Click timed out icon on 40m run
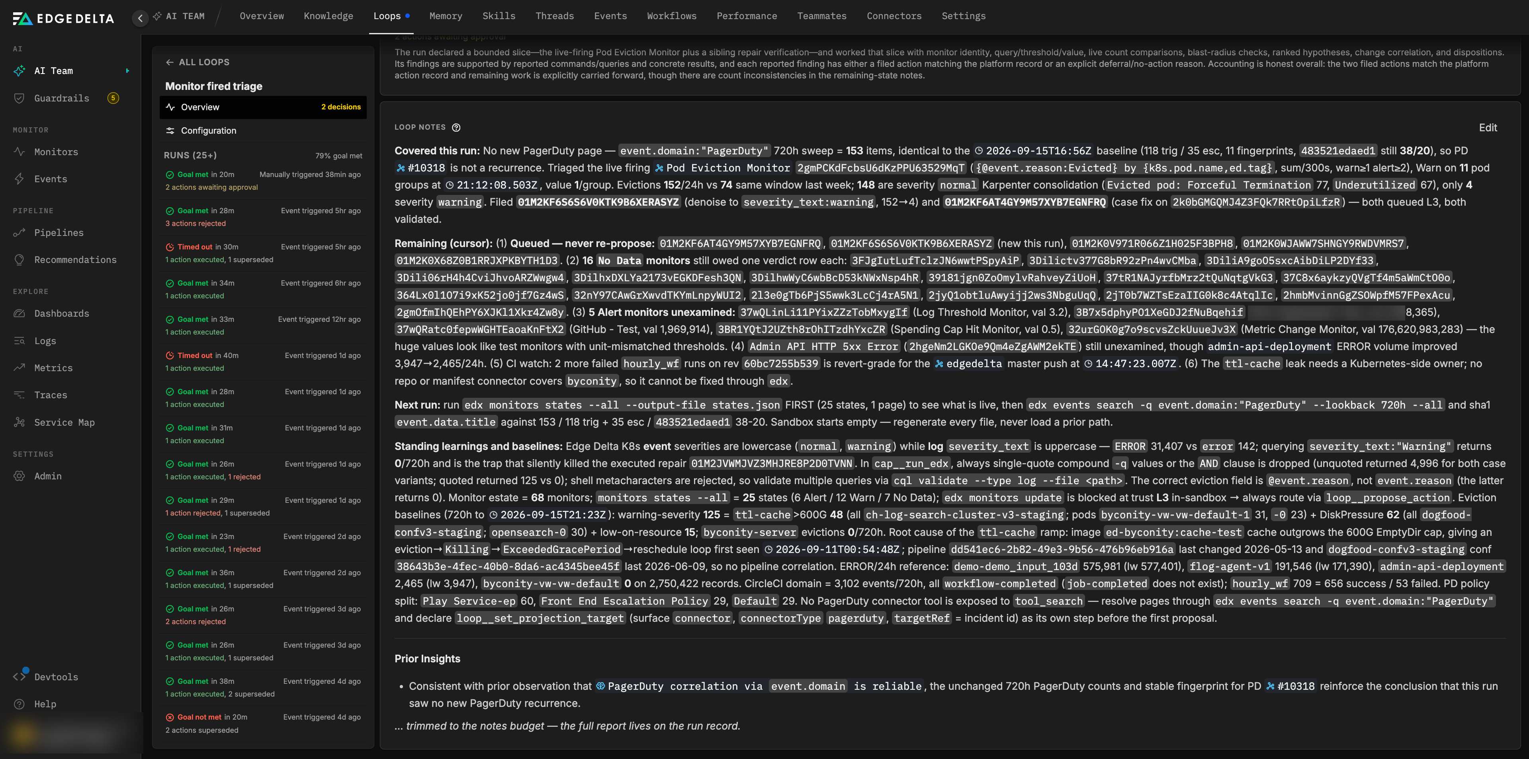 170,355
